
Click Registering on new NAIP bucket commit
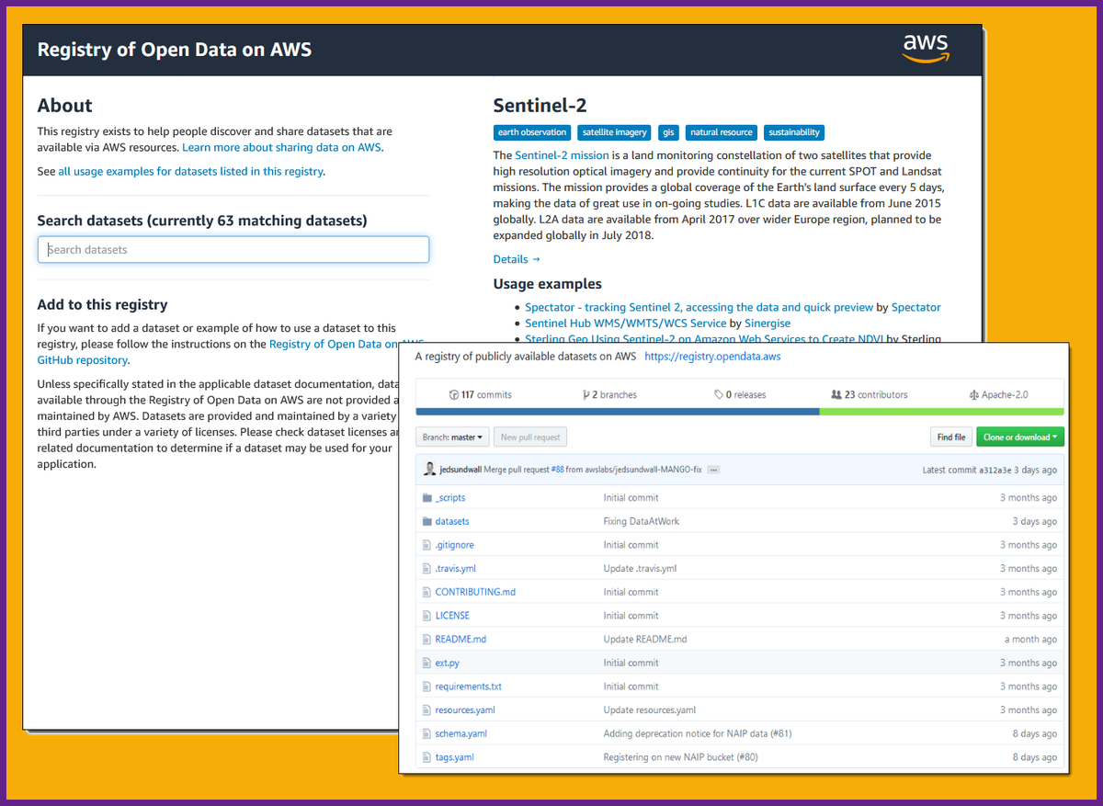tap(680, 757)
